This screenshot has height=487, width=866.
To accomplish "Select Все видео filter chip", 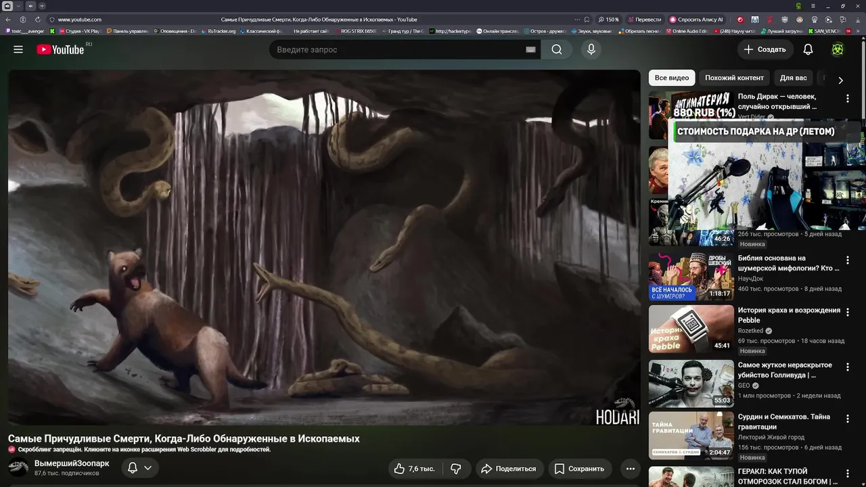I will [672, 78].
